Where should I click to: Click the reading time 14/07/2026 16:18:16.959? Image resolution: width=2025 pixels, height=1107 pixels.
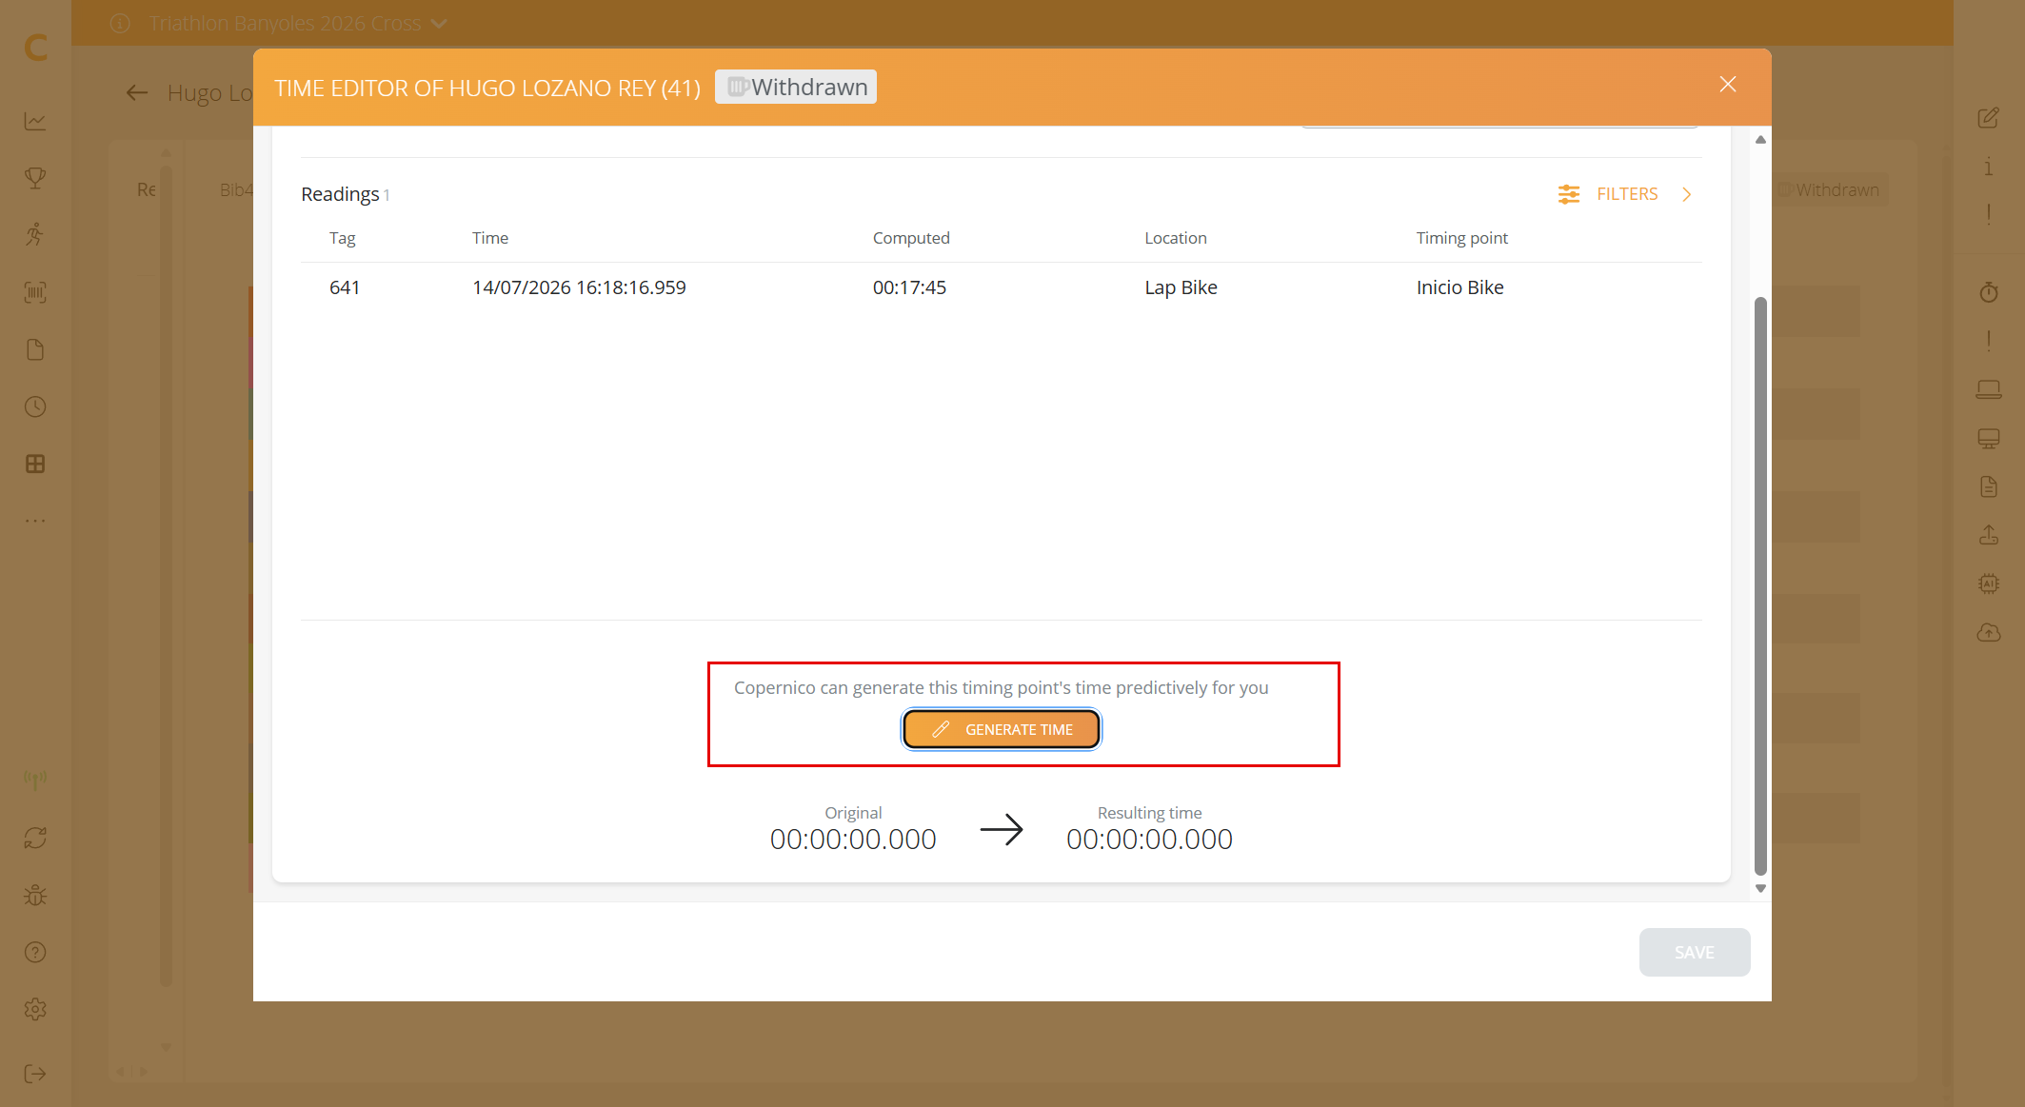pyautogui.click(x=579, y=287)
